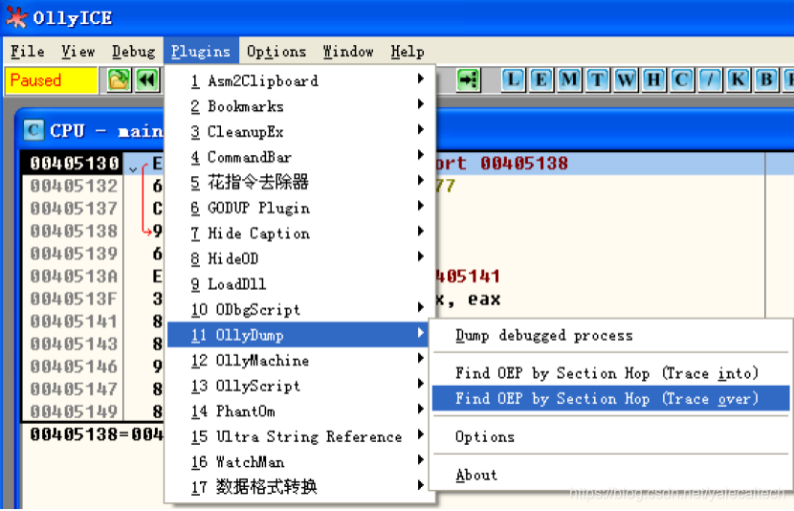Open Threads window with T button
This screenshot has width=794, height=511.
pyautogui.click(x=598, y=80)
